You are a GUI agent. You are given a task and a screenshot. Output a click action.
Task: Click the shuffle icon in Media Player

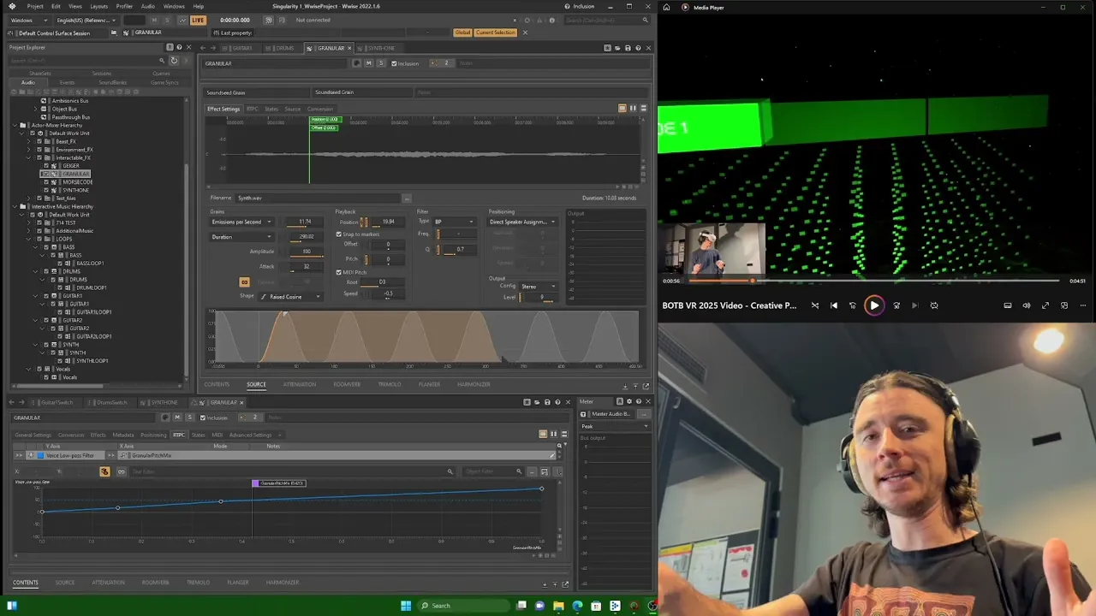click(814, 305)
